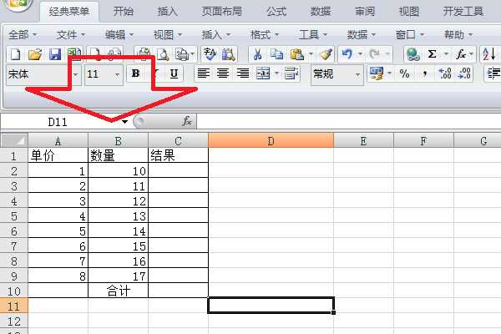Open the 格式 classic menu
The width and height of the screenshot is (501, 334).
[264, 34]
